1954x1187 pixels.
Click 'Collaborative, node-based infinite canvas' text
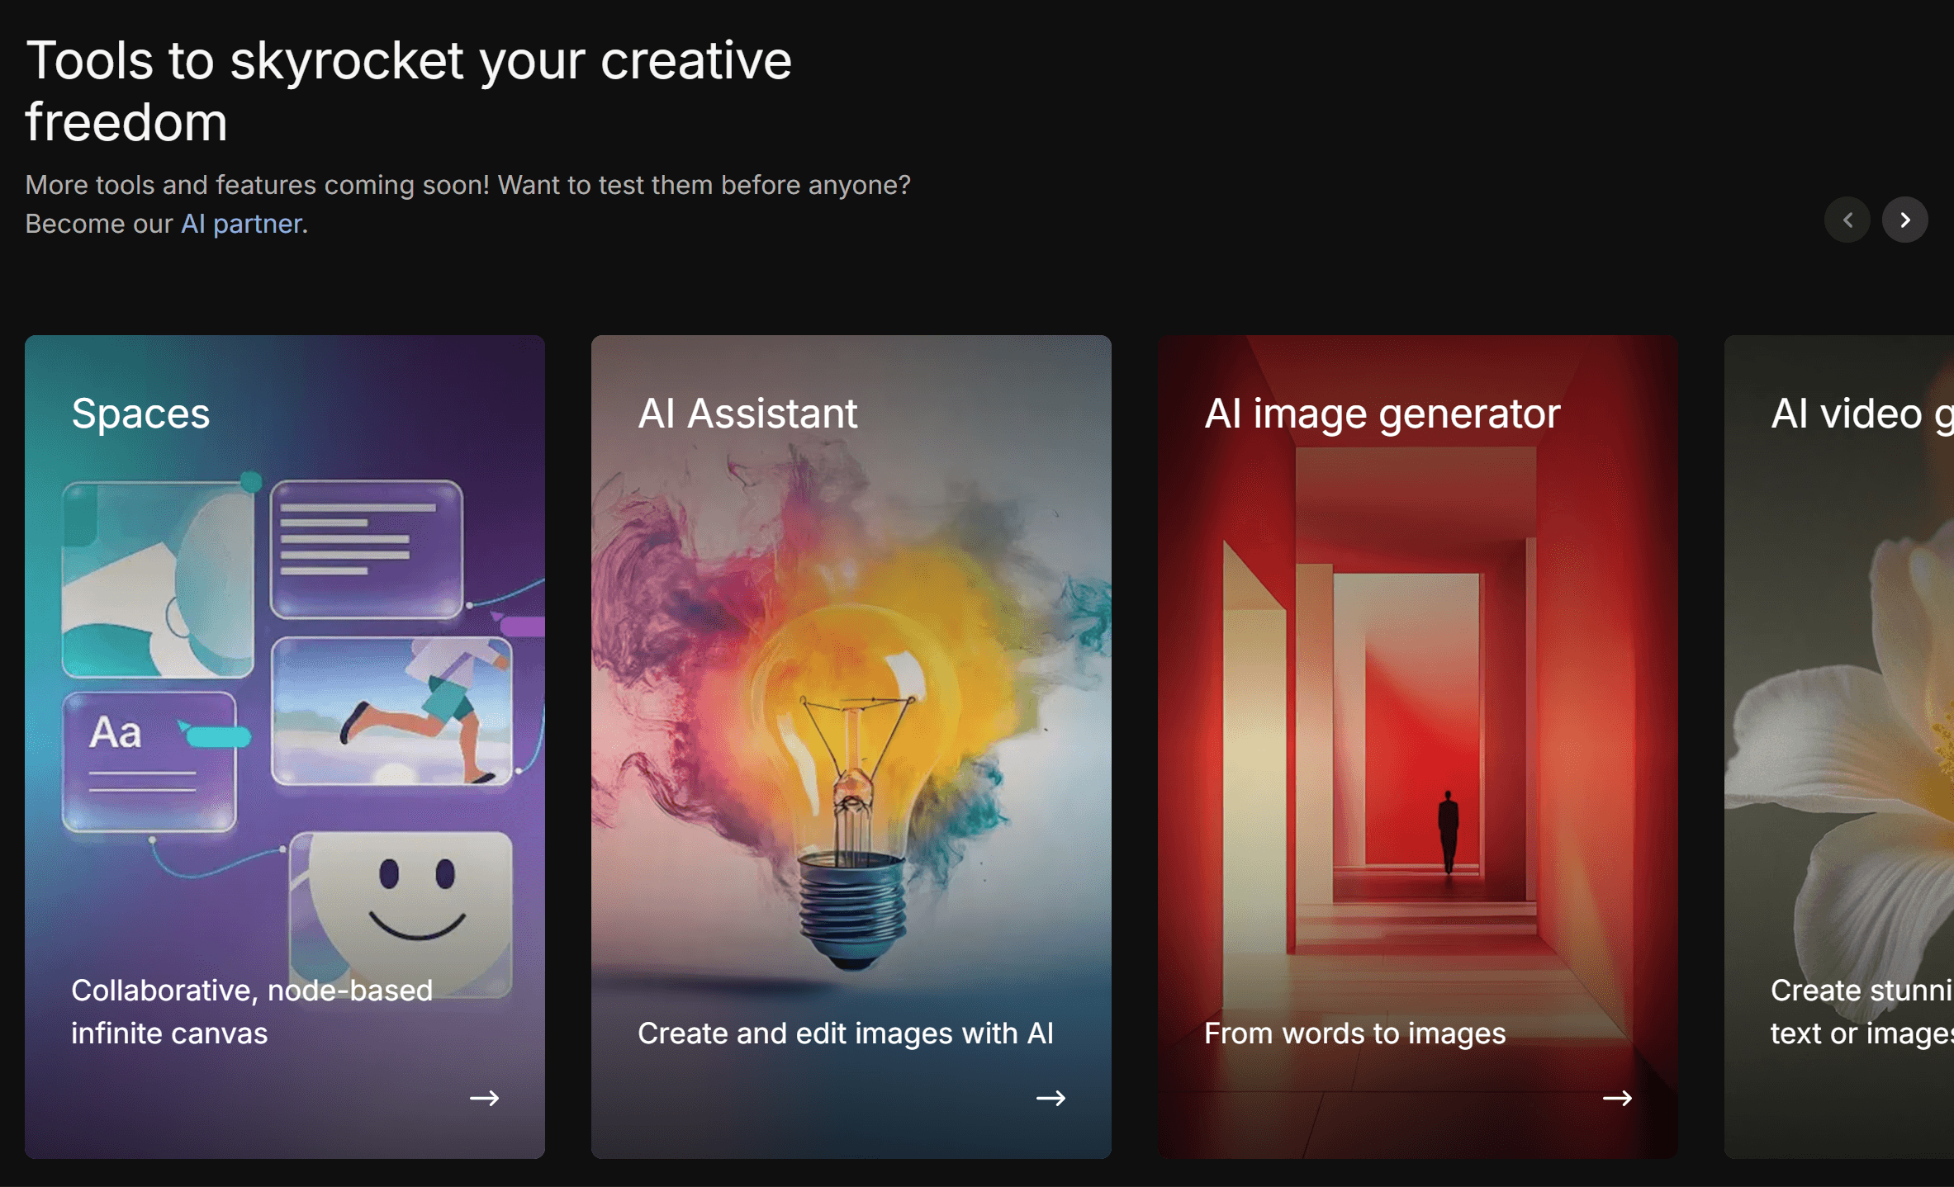[x=251, y=1011]
